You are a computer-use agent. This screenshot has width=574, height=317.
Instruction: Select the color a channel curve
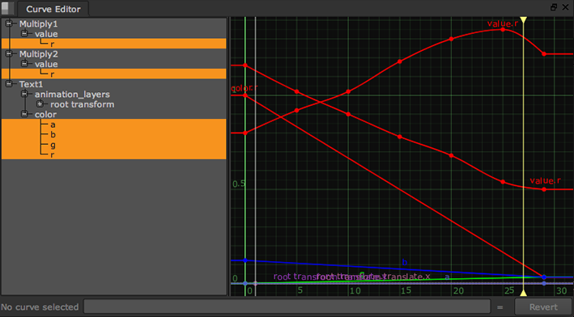coord(114,125)
